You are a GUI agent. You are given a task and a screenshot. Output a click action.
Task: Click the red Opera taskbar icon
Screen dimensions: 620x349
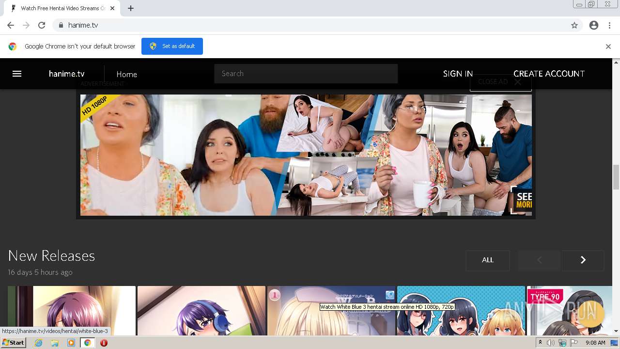(x=104, y=343)
